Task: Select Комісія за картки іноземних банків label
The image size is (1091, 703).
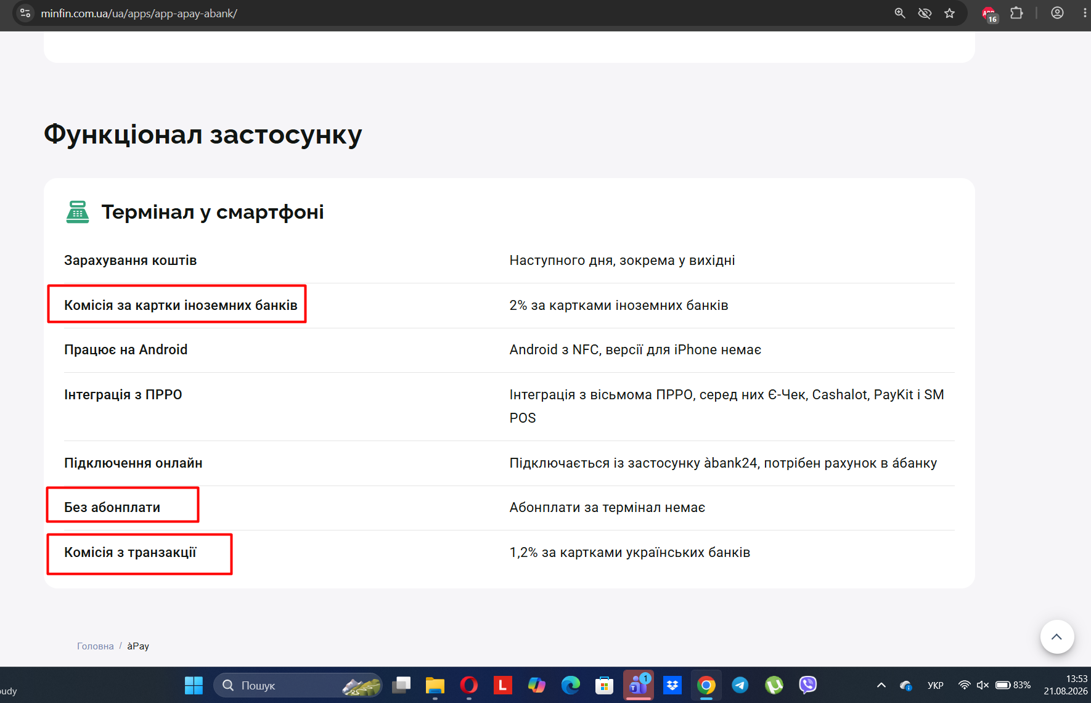Action: click(x=181, y=306)
